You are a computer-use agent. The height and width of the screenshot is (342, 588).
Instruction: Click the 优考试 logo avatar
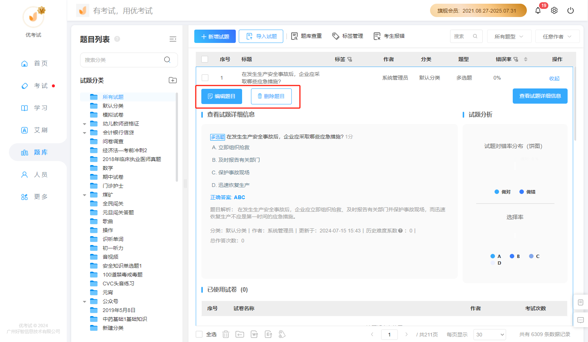(34, 17)
